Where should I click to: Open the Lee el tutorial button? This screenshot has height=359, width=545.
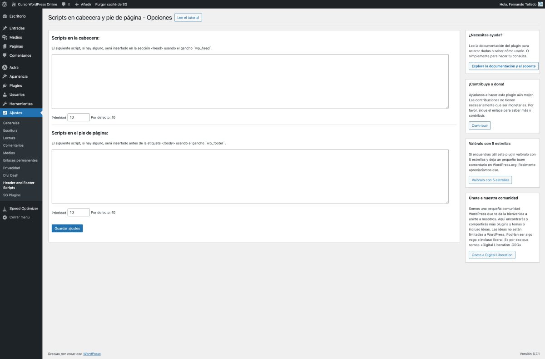pos(188,17)
